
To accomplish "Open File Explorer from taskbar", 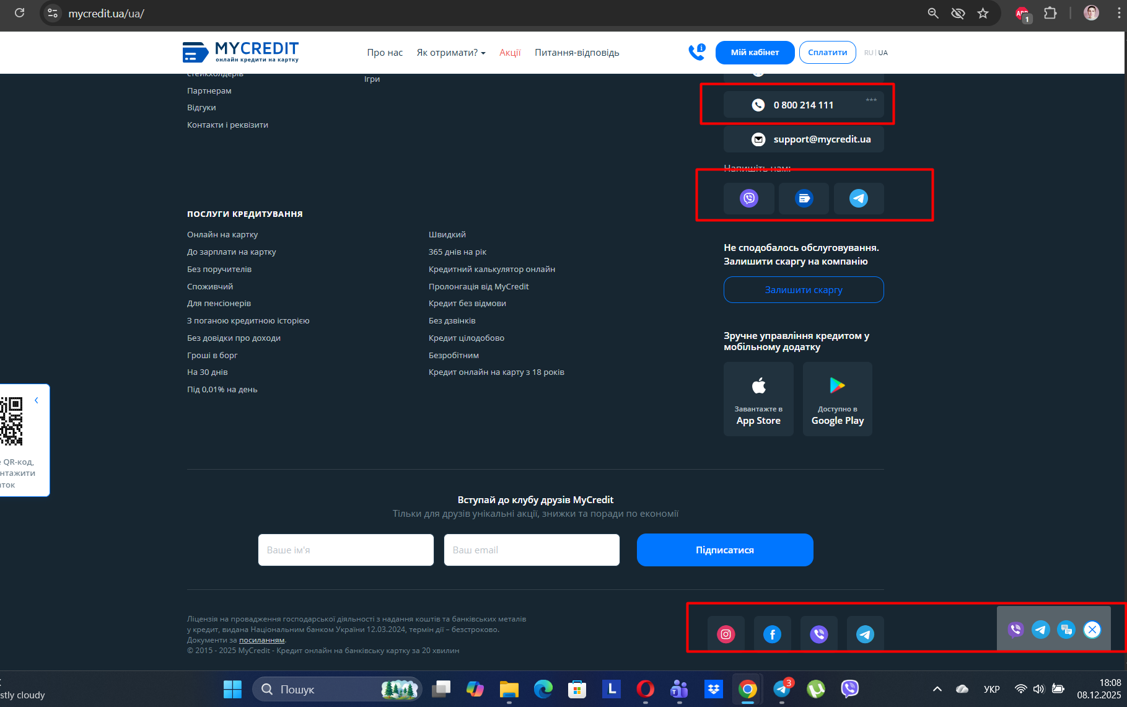I will pos(509,689).
